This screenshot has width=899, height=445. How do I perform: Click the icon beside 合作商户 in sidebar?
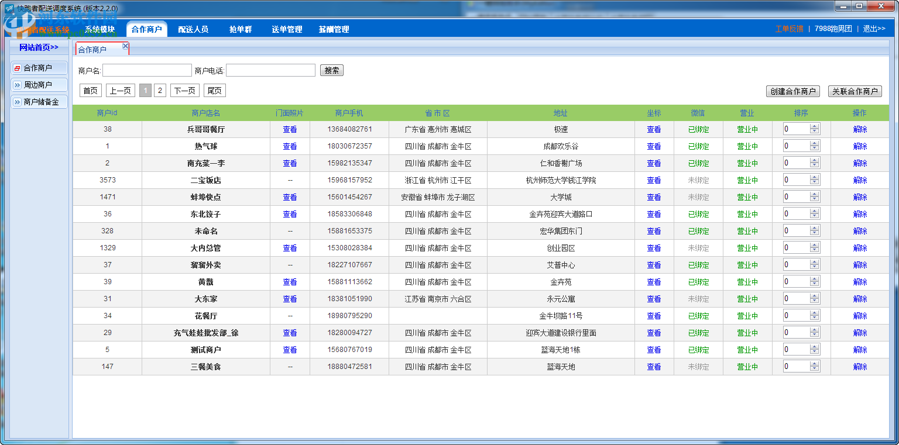coord(17,68)
